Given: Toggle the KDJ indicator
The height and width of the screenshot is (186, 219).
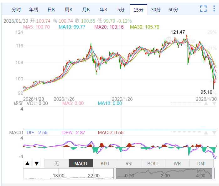Looking at the screenshot, I should (105, 163).
